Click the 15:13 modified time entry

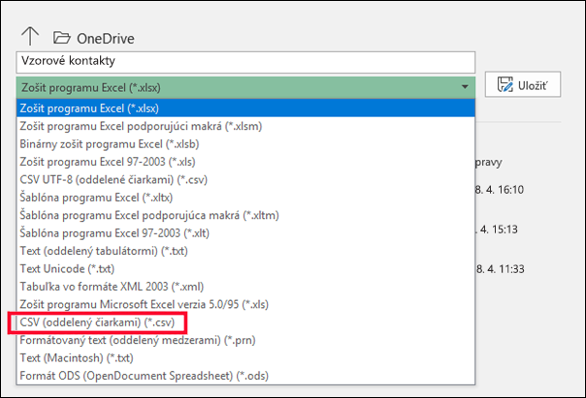[x=497, y=230]
